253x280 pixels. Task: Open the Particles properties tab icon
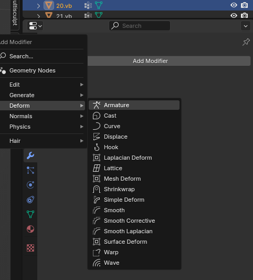point(30,170)
